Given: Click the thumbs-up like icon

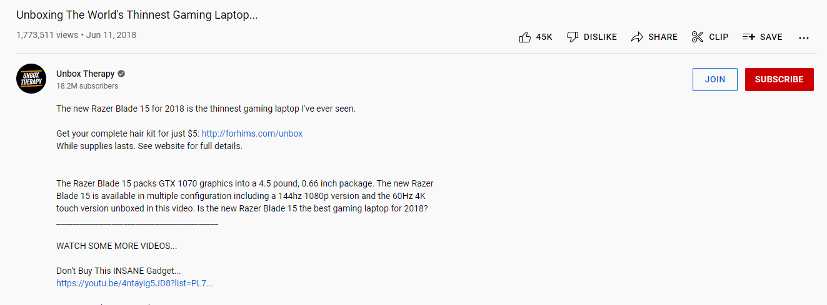Looking at the screenshot, I should click(x=525, y=37).
